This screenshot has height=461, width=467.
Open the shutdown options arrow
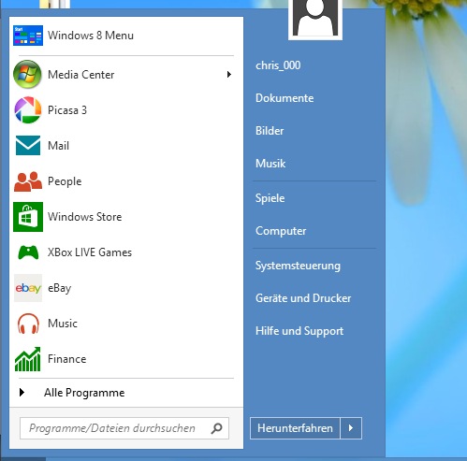[x=351, y=428]
